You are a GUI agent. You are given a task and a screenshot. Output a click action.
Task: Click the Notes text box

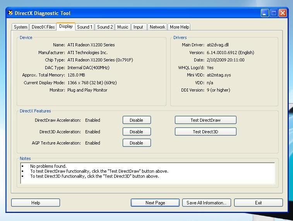[147, 173]
